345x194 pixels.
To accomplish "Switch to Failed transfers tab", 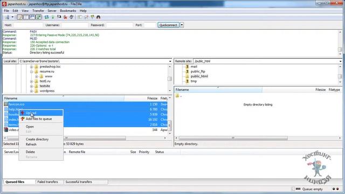I will coord(47,182).
